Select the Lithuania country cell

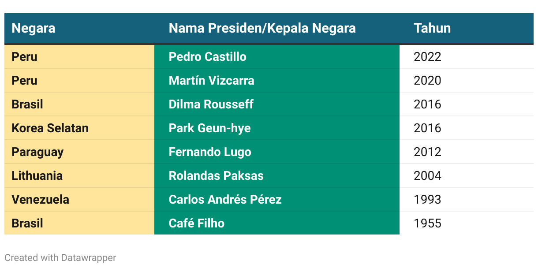click(x=79, y=176)
